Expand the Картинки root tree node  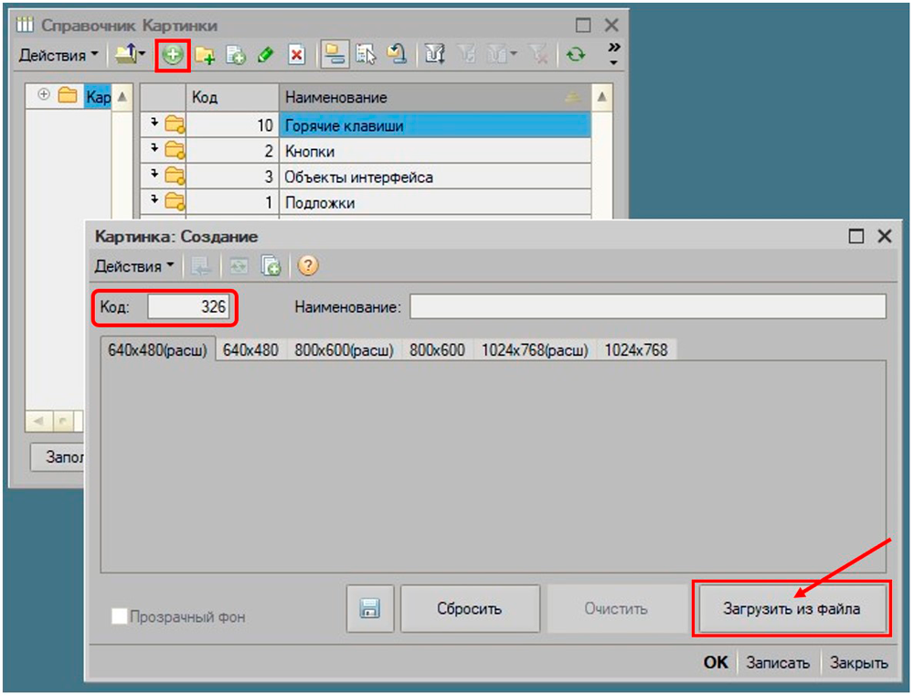(43, 95)
